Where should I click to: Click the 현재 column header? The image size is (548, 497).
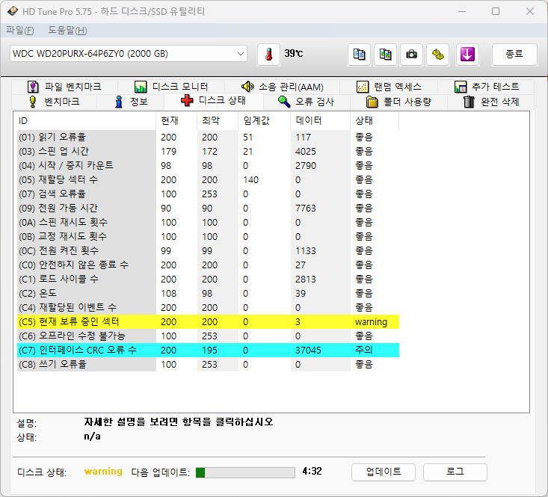176,121
